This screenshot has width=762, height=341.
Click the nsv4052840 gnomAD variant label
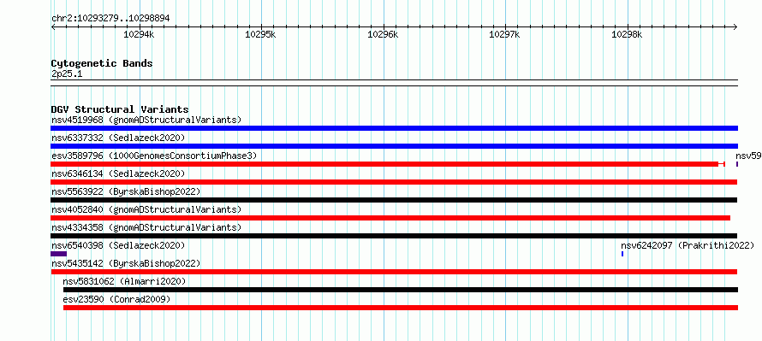tap(146, 209)
